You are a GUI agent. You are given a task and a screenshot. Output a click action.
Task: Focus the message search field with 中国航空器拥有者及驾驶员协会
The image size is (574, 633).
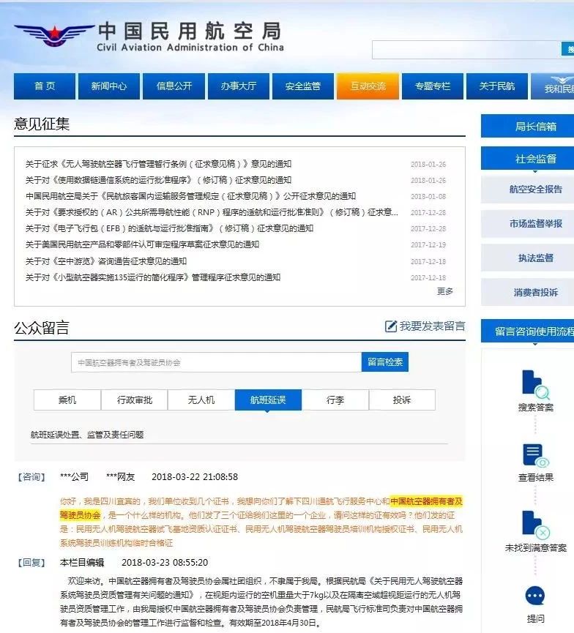(x=216, y=362)
